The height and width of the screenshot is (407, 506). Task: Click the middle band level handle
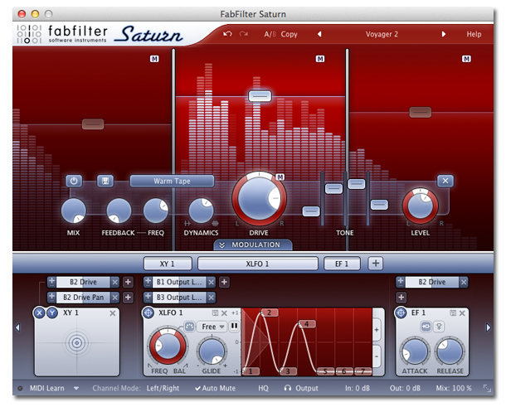click(260, 96)
